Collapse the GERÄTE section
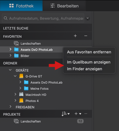The width and height of the screenshot is (119, 131). pyautogui.click(x=10, y=70)
